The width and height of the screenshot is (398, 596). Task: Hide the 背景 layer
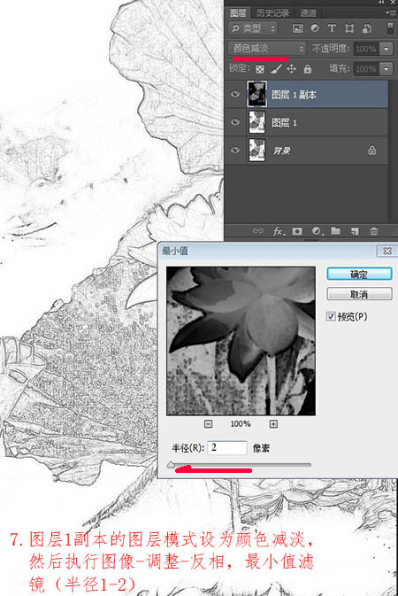coord(235,150)
